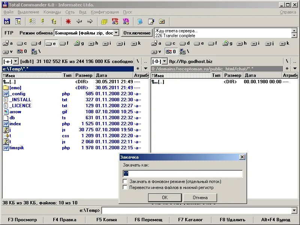Select the [emo] folder
The width and height of the screenshot is (300, 225).
pos(15,88)
